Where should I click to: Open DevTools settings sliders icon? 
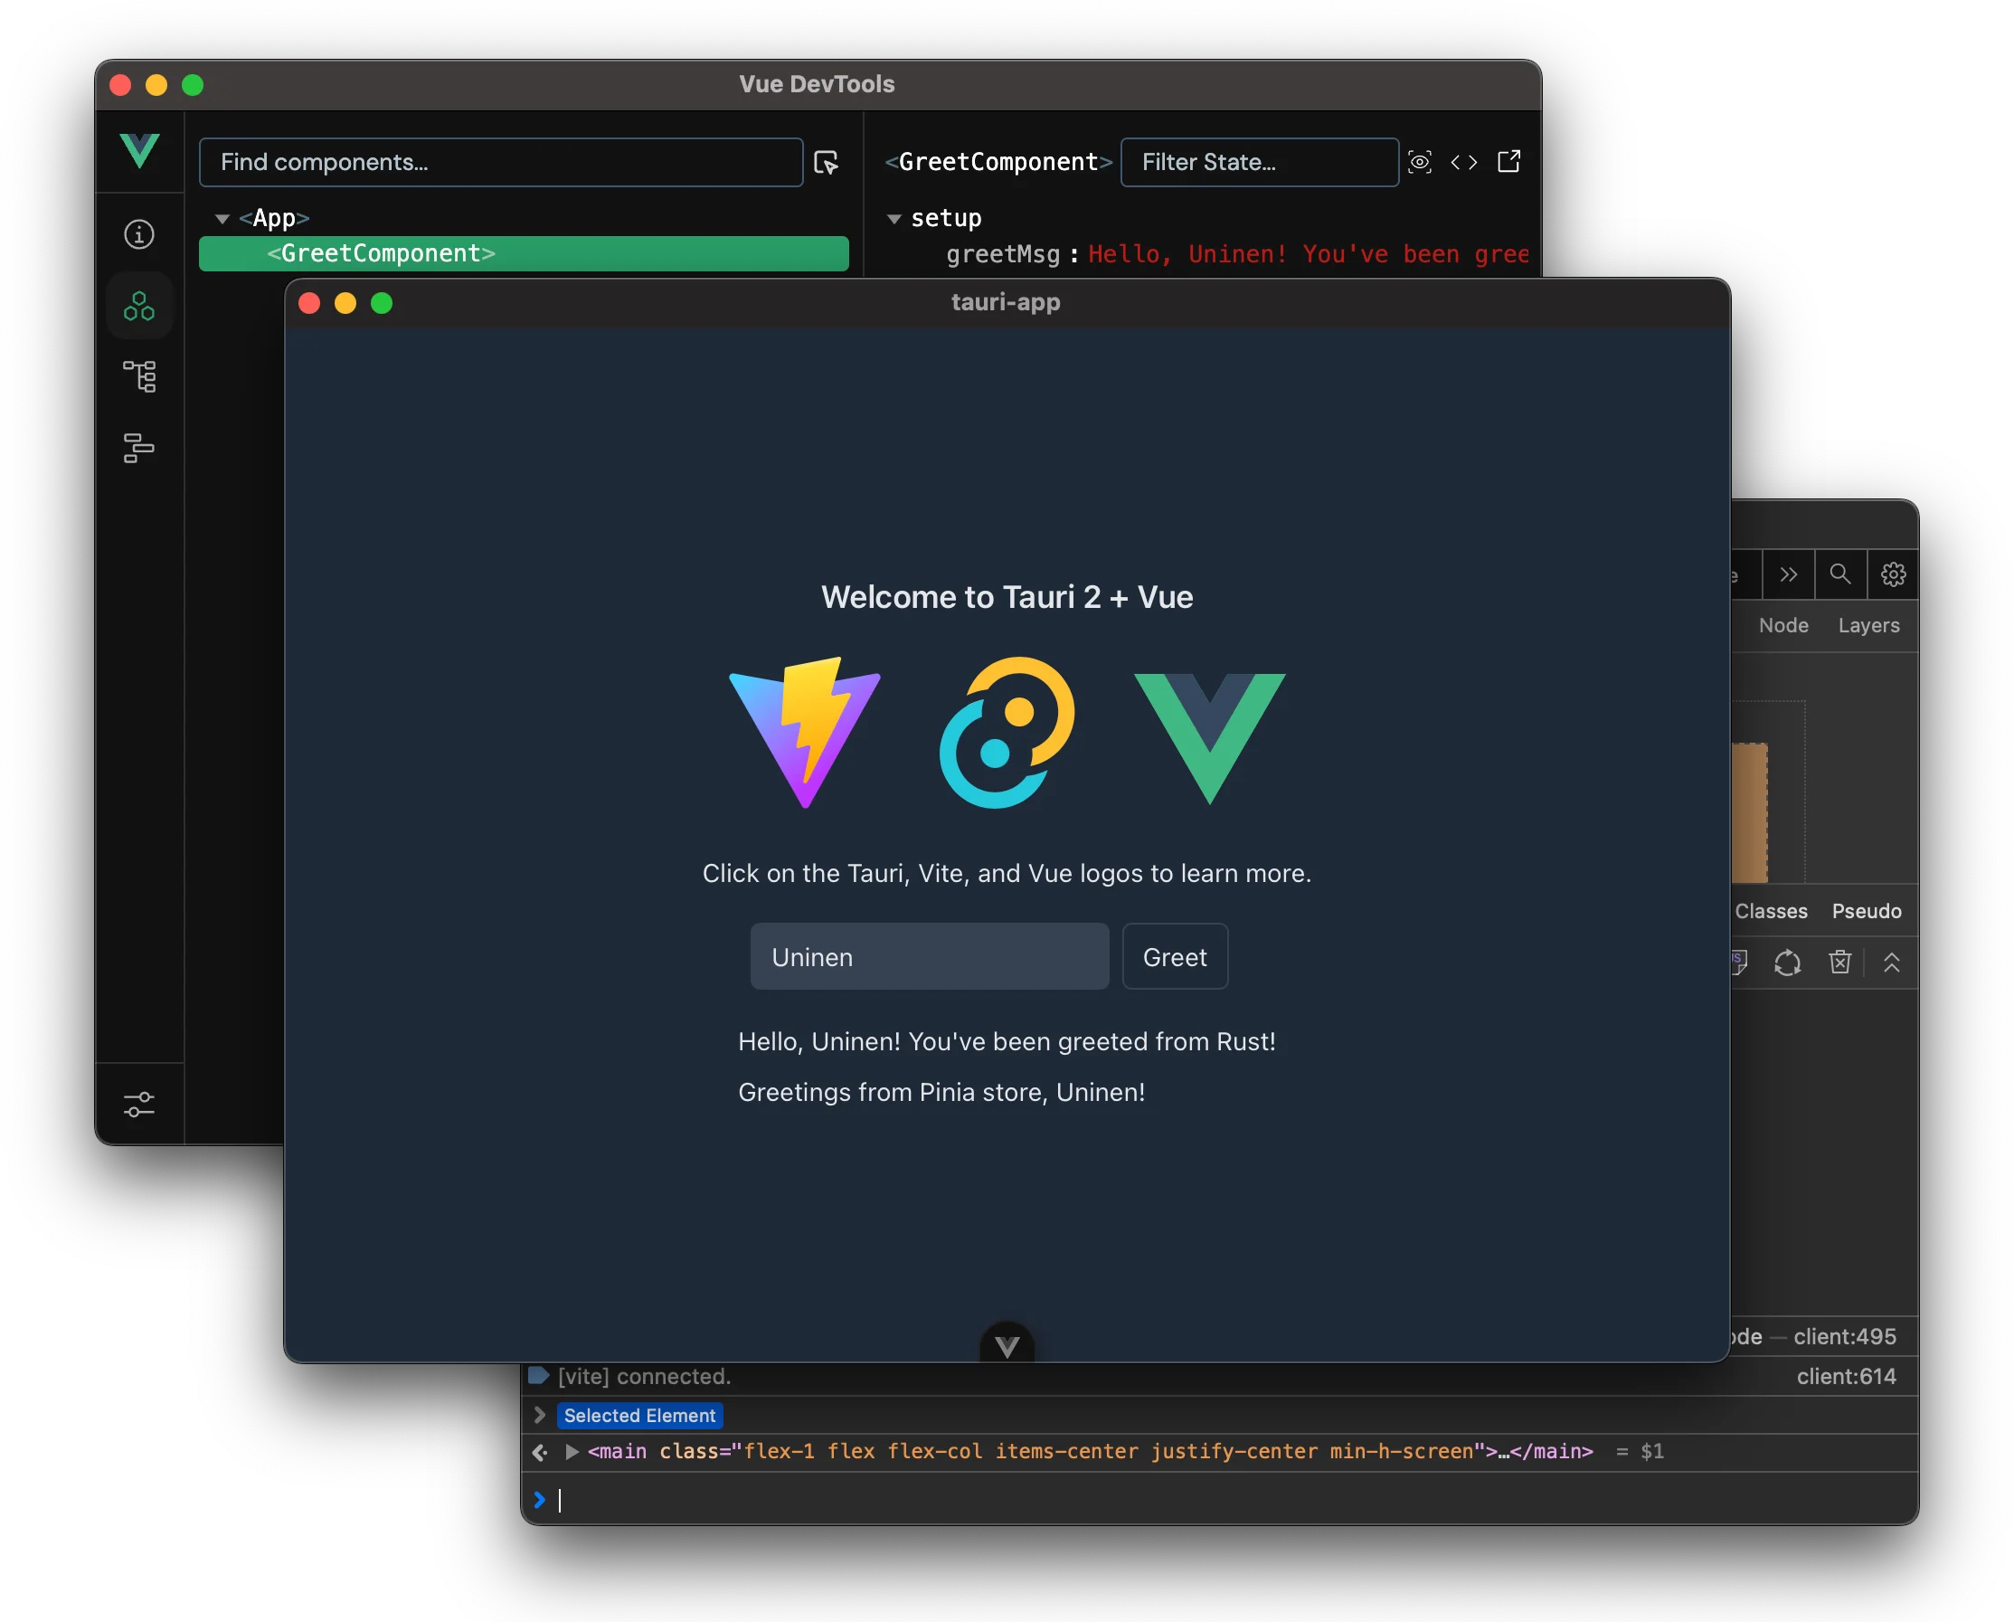tap(139, 1105)
